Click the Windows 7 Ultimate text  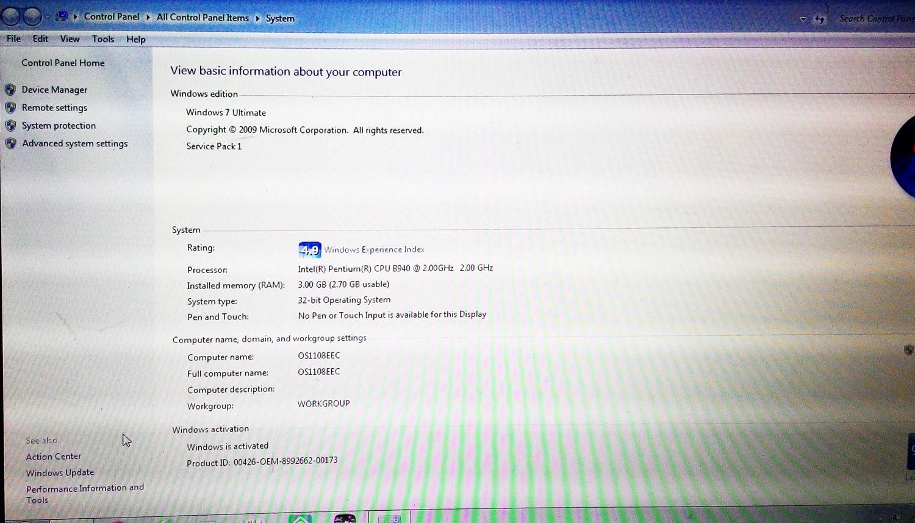[x=226, y=113]
